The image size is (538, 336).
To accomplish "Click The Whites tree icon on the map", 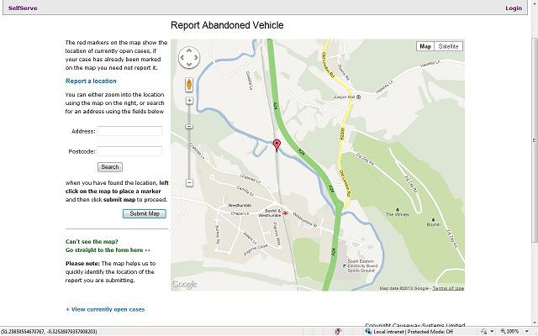I will (x=398, y=209).
